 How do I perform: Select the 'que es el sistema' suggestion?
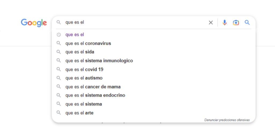click(x=153, y=104)
